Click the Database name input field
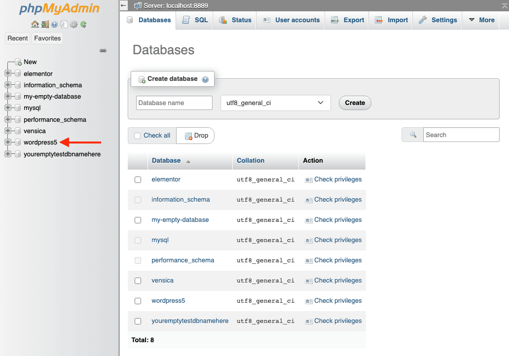Viewport: 509px width, 356px height. 174,103
